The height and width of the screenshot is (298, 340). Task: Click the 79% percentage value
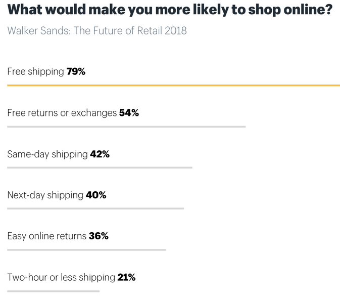click(76, 71)
